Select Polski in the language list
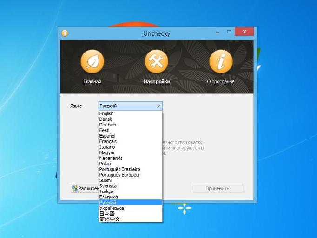Image resolution: width=317 pixels, height=238 pixels. pos(131,164)
